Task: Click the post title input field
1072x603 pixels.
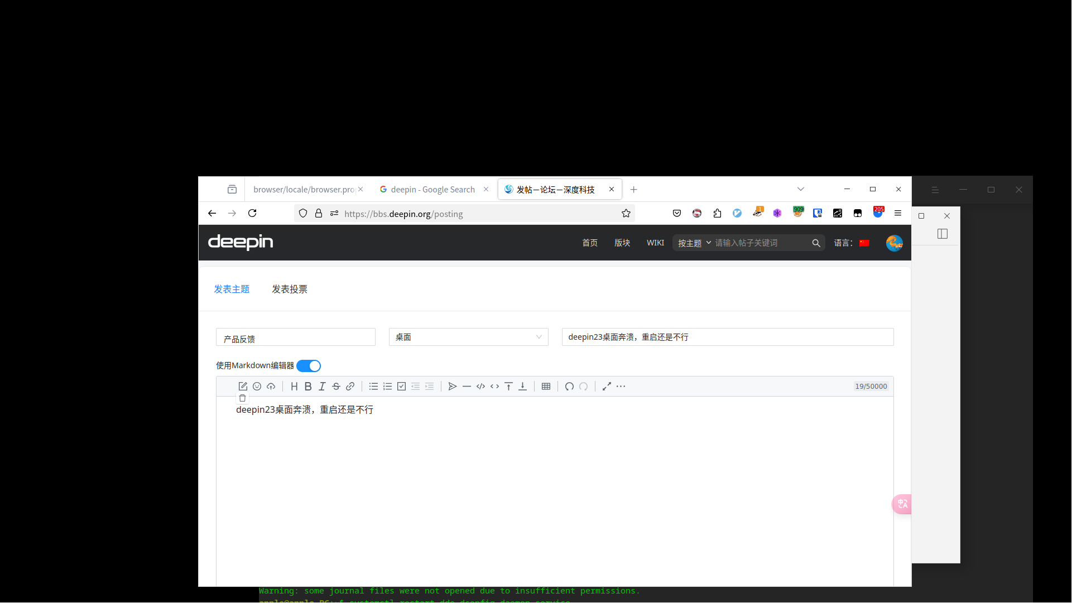Action: tap(727, 337)
